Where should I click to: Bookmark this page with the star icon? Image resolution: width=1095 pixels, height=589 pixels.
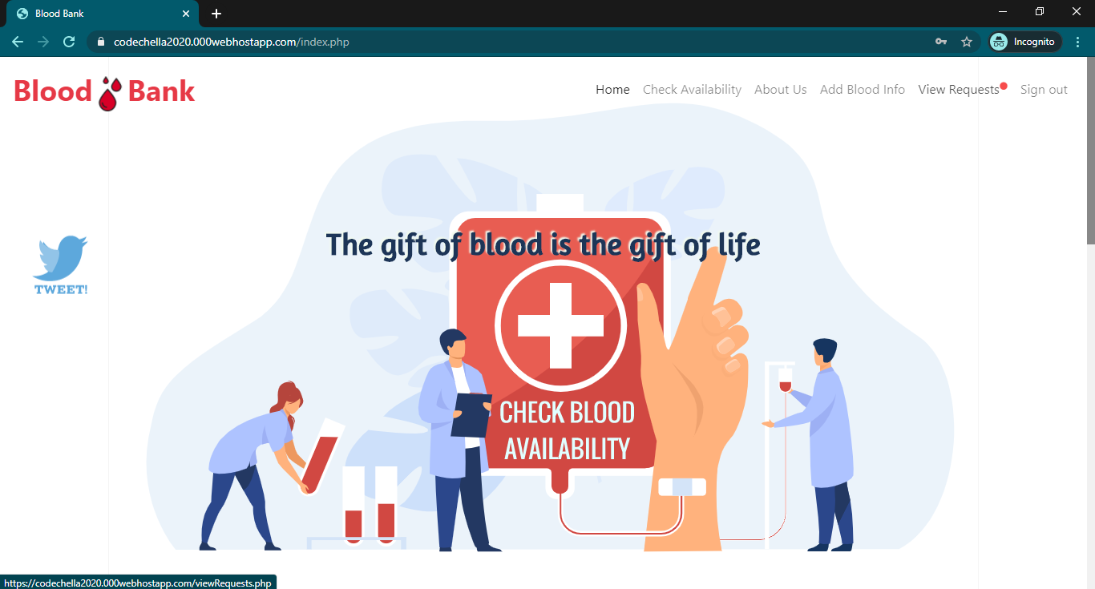[x=967, y=42]
